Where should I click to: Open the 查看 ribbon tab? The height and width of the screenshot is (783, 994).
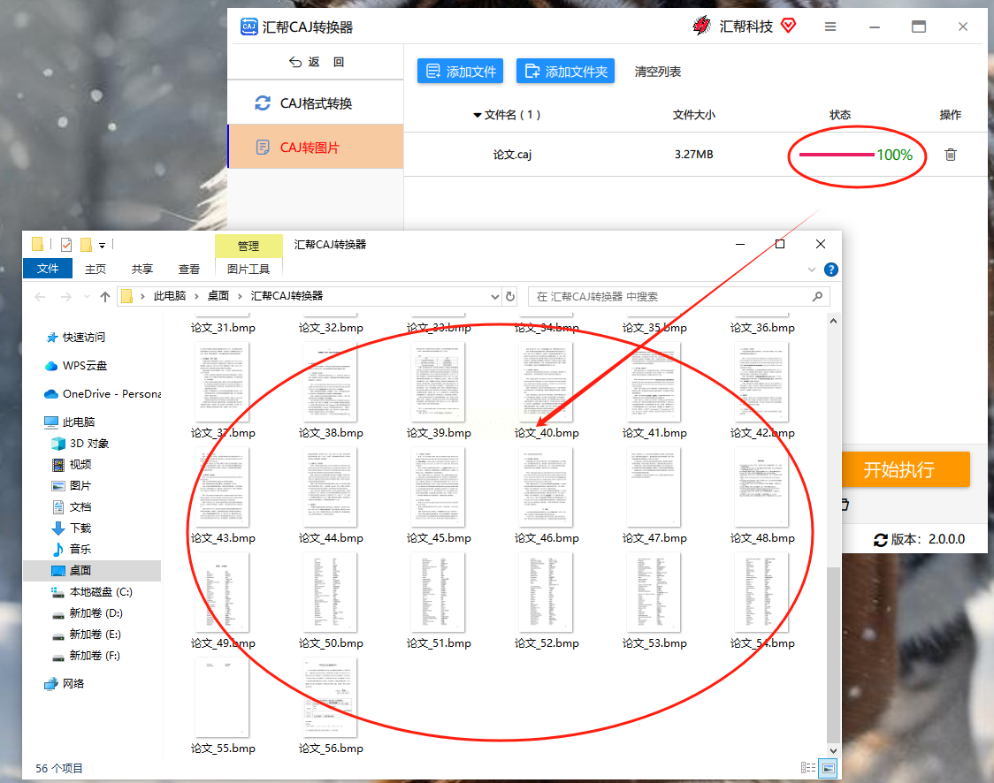[189, 270]
